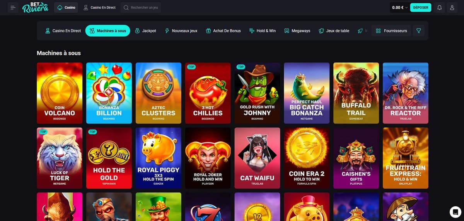The width and height of the screenshot is (464, 221).
Task: Switch to Nouveaux jeux category
Action: tap(181, 30)
